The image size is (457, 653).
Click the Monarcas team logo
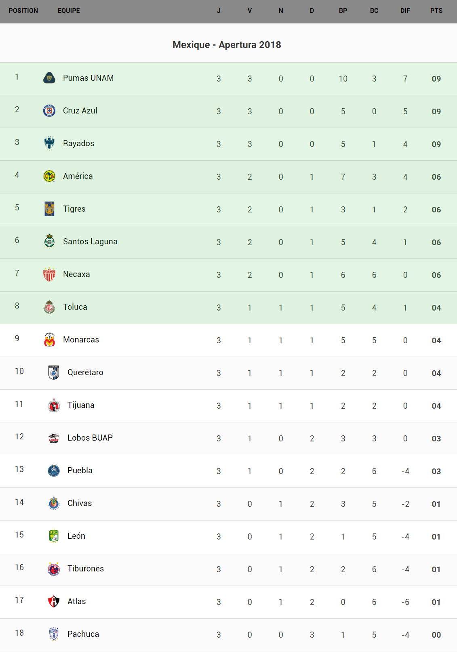(x=49, y=340)
